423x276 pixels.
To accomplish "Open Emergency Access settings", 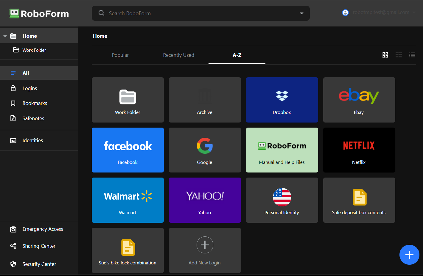I will pos(43,229).
